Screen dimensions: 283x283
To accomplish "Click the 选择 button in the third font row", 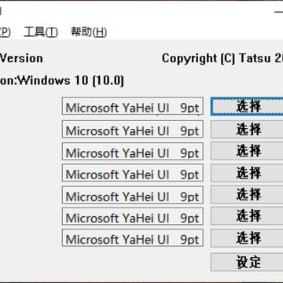I will [x=247, y=151].
